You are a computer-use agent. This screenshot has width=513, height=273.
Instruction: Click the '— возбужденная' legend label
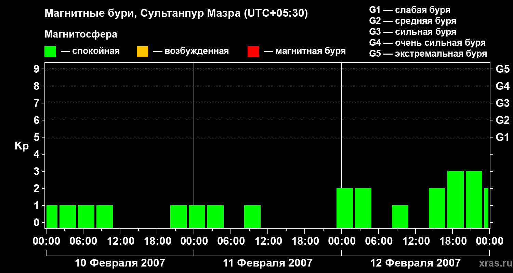191,51
